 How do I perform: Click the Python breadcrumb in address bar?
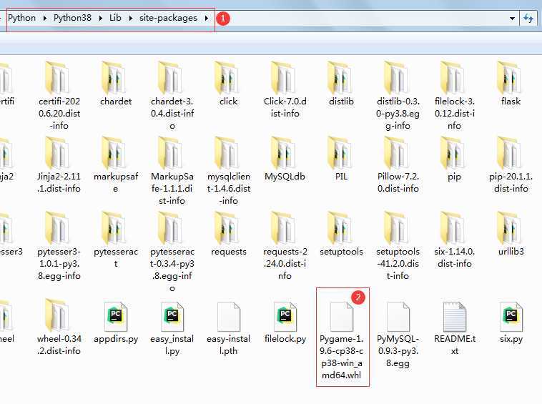click(x=21, y=18)
